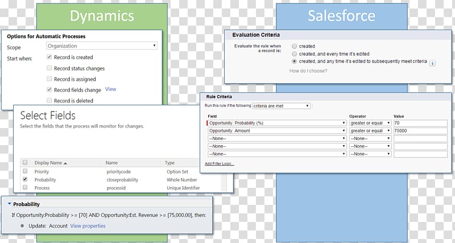Viewport: 455px width, 243px height.
Task: Click the Type column header
Action: click(169, 163)
